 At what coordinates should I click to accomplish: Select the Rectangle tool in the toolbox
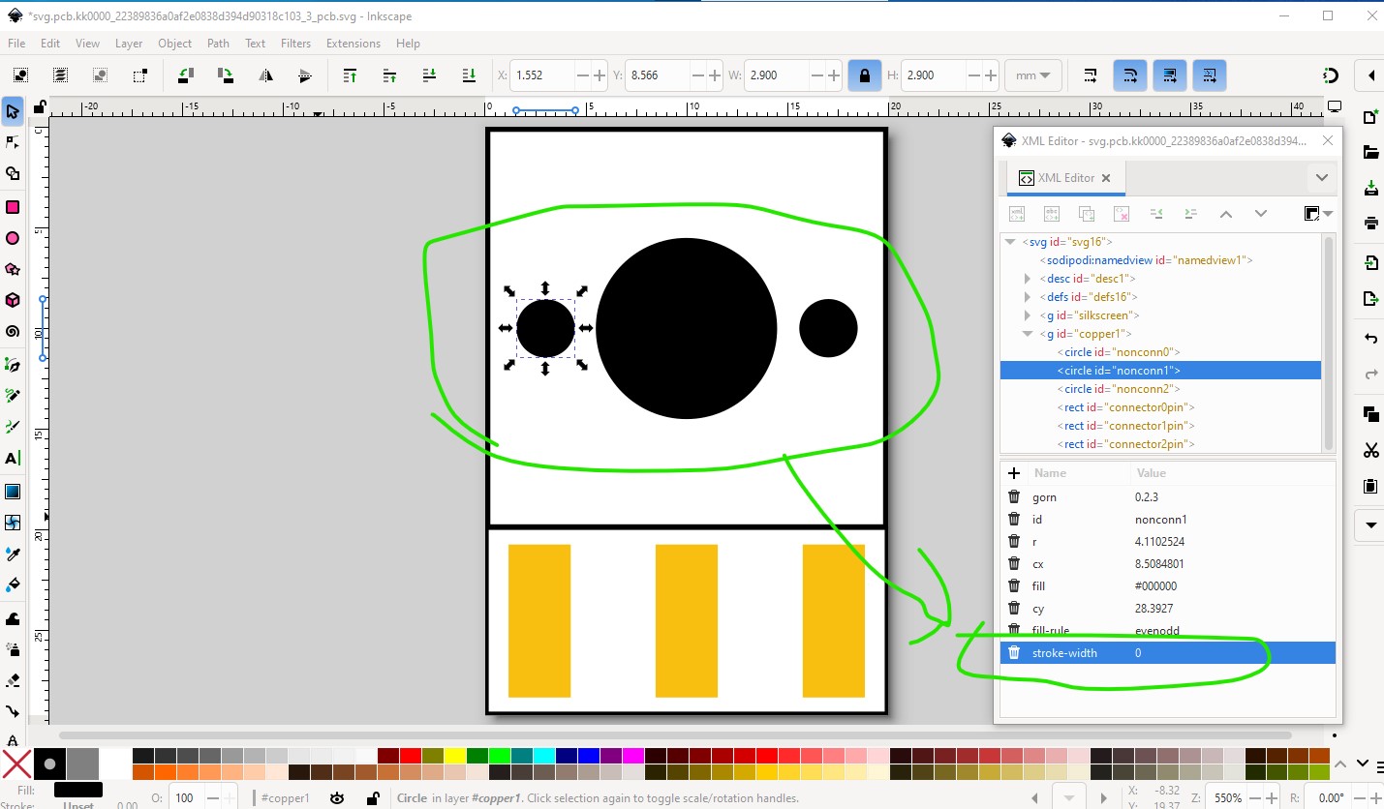tap(13, 207)
